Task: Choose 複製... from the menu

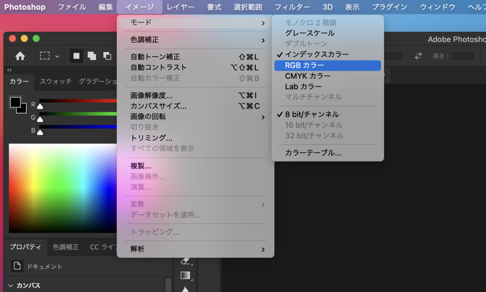Action: (x=195, y=166)
